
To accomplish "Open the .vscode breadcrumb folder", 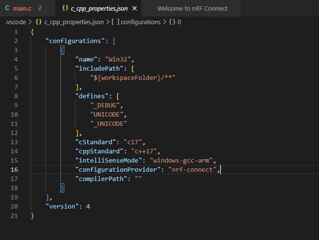I will pyautogui.click(x=15, y=22).
